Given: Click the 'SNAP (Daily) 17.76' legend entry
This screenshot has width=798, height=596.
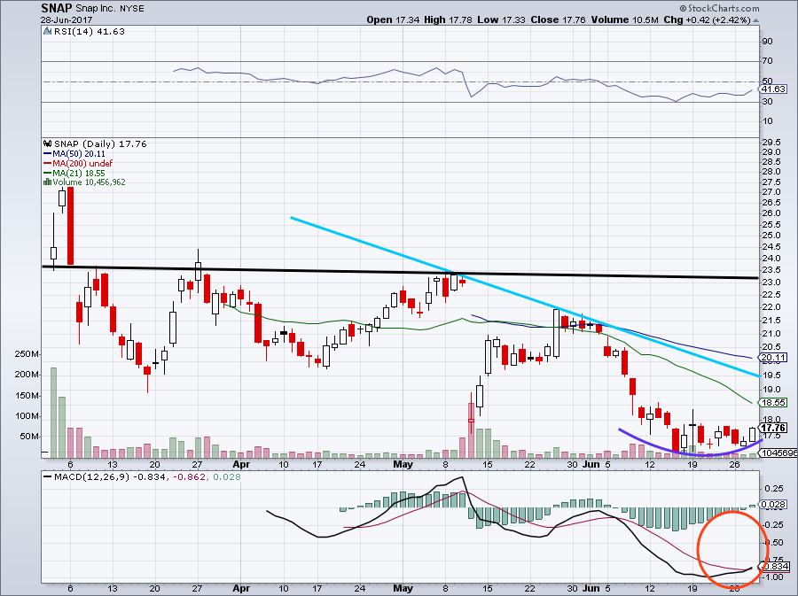Looking at the screenshot, I should [x=100, y=143].
